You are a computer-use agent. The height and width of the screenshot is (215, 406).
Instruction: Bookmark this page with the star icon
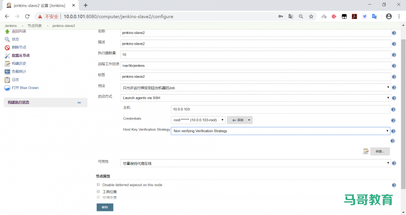(311, 16)
